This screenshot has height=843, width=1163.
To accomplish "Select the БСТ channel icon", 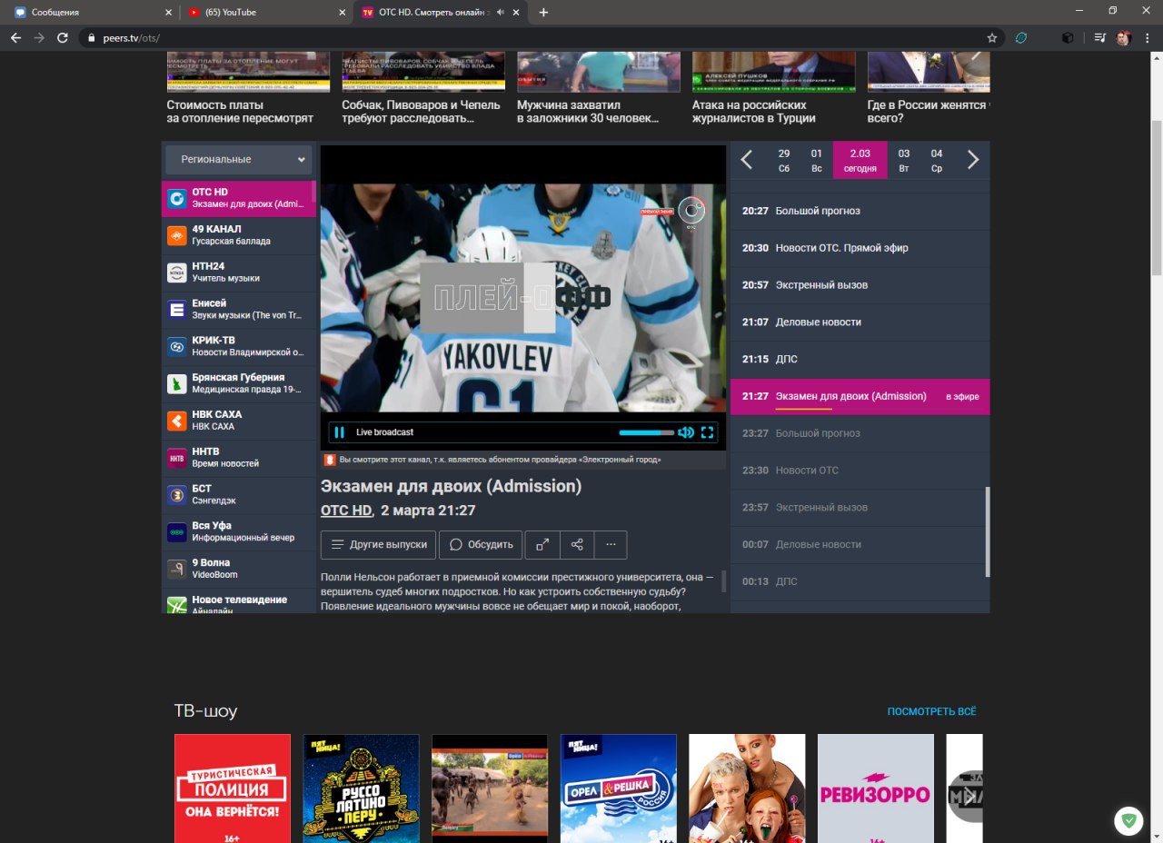I will [x=176, y=495].
